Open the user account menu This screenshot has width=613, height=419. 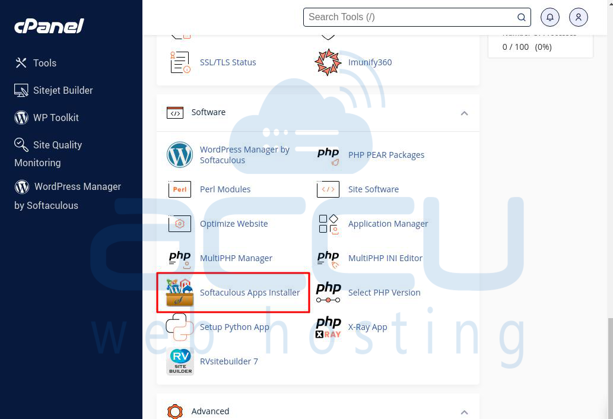578,17
